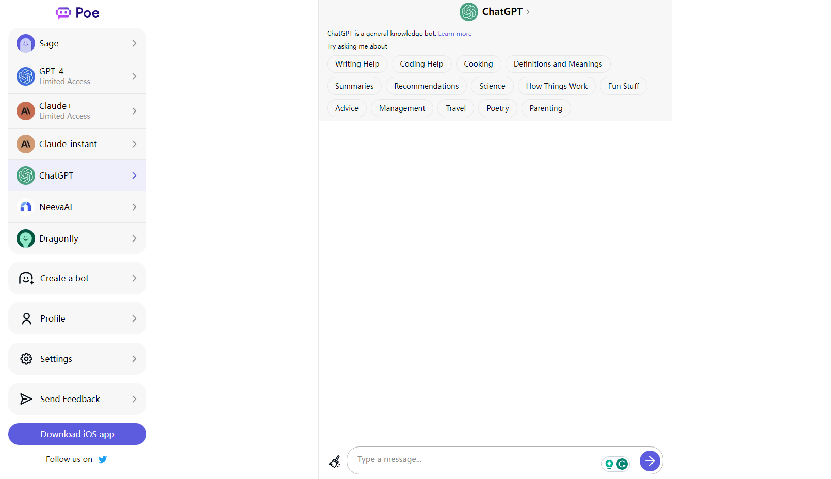Viewport: 831px width, 479px height.
Task: Click the Claude+ bot avatar icon
Action: click(26, 111)
